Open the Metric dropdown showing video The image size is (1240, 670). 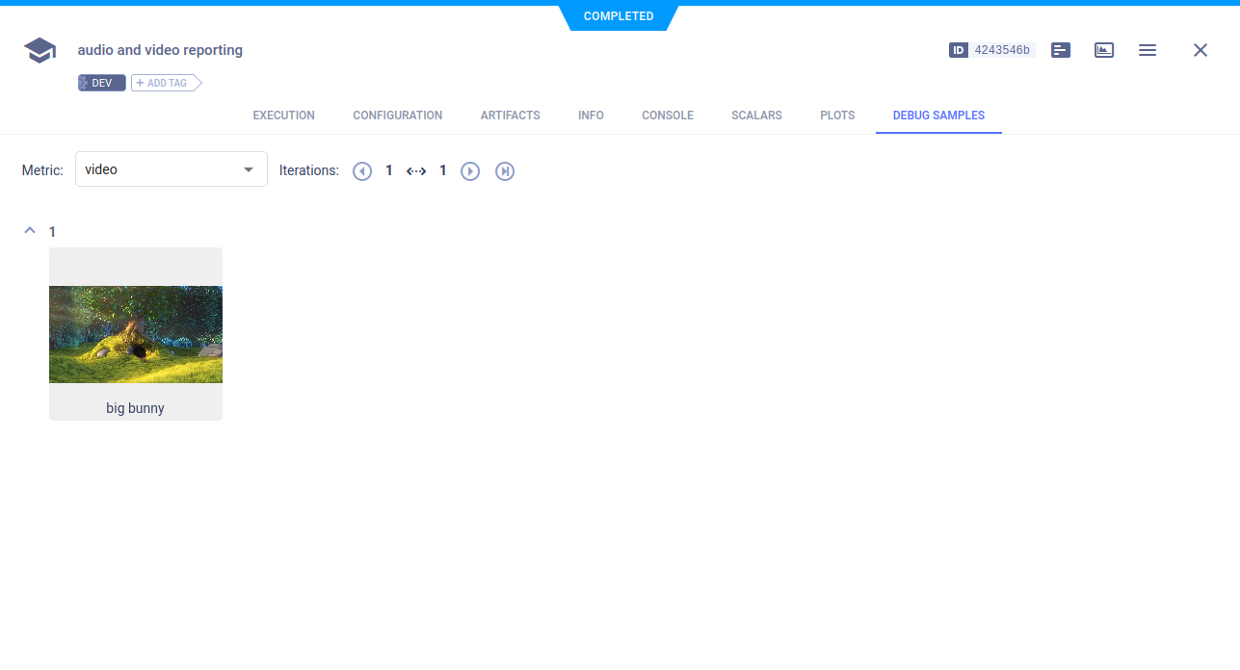[171, 168]
